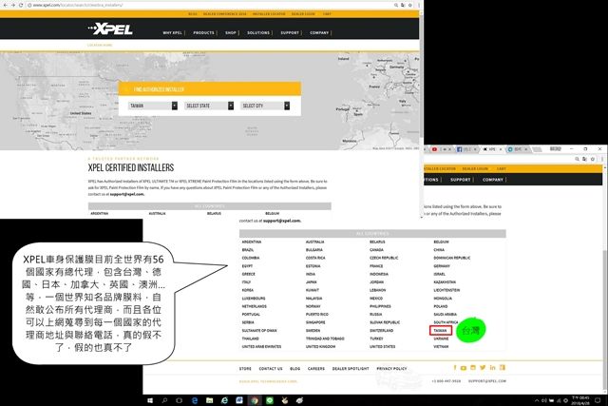Click the zoom magnifier in the lower window's address bar
Image resolution: width=608 pixels, height=406 pixels.
tap(577, 159)
